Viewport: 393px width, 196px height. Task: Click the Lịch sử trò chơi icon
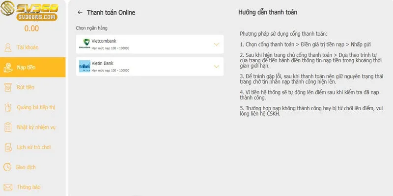8,147
